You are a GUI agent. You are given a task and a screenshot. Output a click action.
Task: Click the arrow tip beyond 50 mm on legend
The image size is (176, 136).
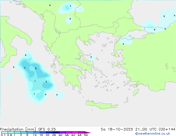[x=88, y=132]
